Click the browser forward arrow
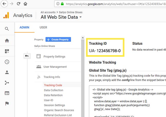The height and width of the screenshot is (117, 166). tap(11, 4)
